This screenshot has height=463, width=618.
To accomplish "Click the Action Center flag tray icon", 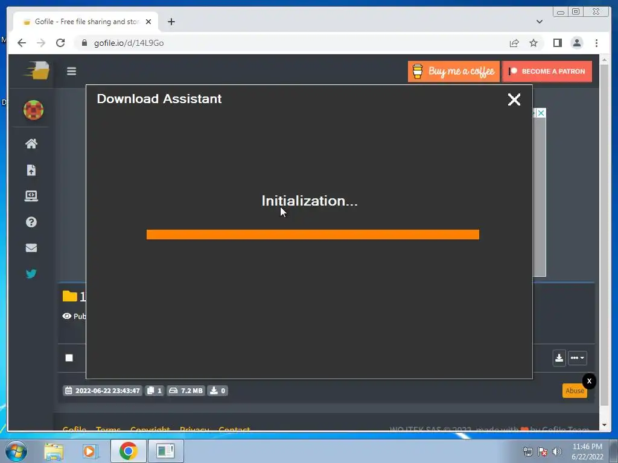I will click(543, 452).
